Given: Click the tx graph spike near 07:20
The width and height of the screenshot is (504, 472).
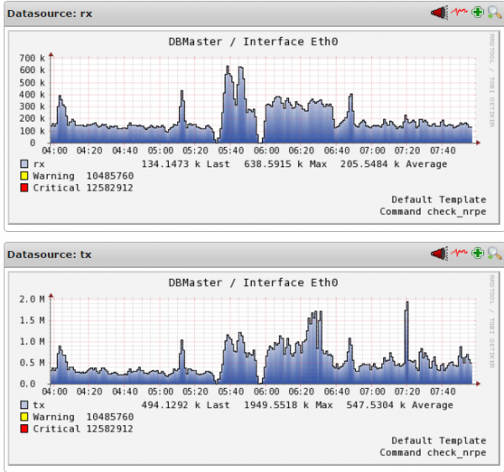Looking at the screenshot, I should tap(406, 304).
